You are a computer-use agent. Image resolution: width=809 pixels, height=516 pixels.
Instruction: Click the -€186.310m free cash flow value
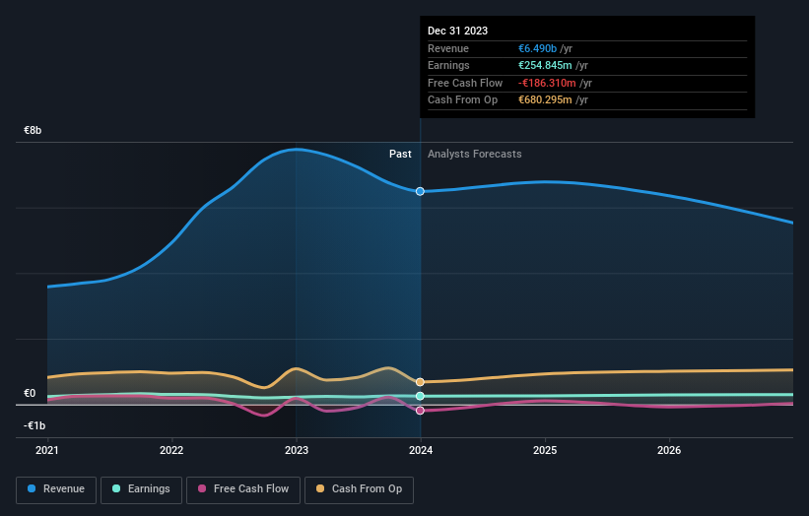(x=547, y=83)
